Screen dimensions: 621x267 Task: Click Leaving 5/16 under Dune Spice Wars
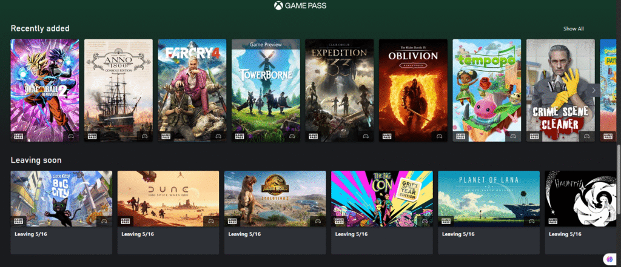coord(138,234)
